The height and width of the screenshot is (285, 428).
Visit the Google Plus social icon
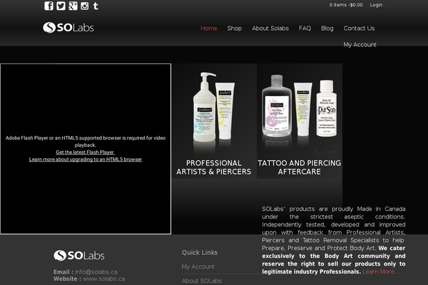pos(73,6)
